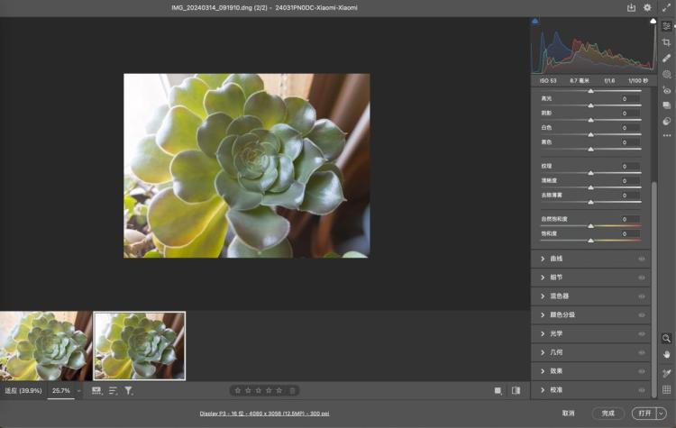This screenshot has width=676, height=428.
Task: Toggle visibility of 曲线 panel
Action: [643, 259]
